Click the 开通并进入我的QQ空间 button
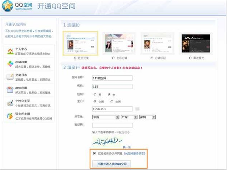227x170 pixels. pyautogui.click(x=112, y=164)
